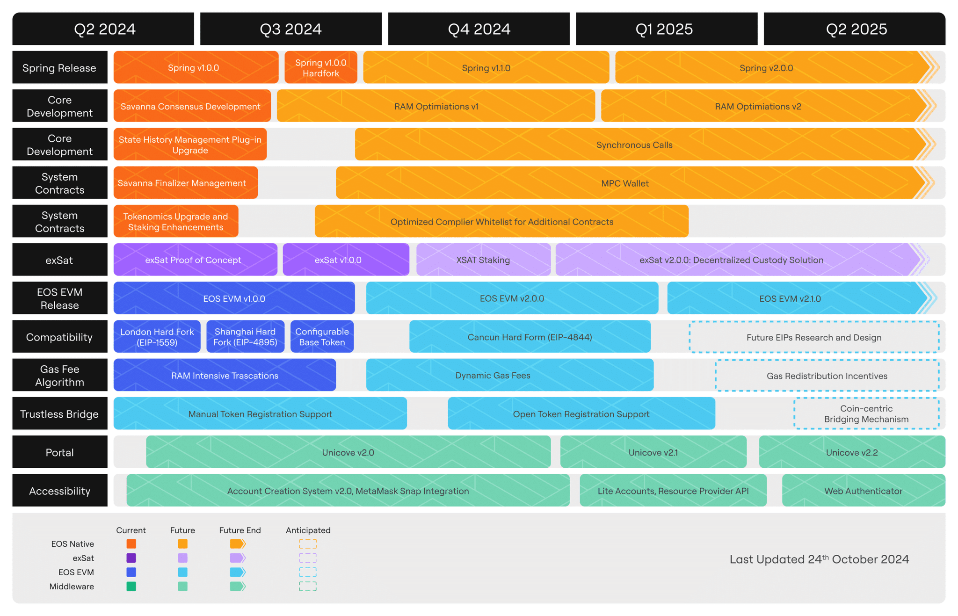This screenshot has height=616, width=958.
Task: Select Middleware Future End arrow icon
Action: (238, 587)
